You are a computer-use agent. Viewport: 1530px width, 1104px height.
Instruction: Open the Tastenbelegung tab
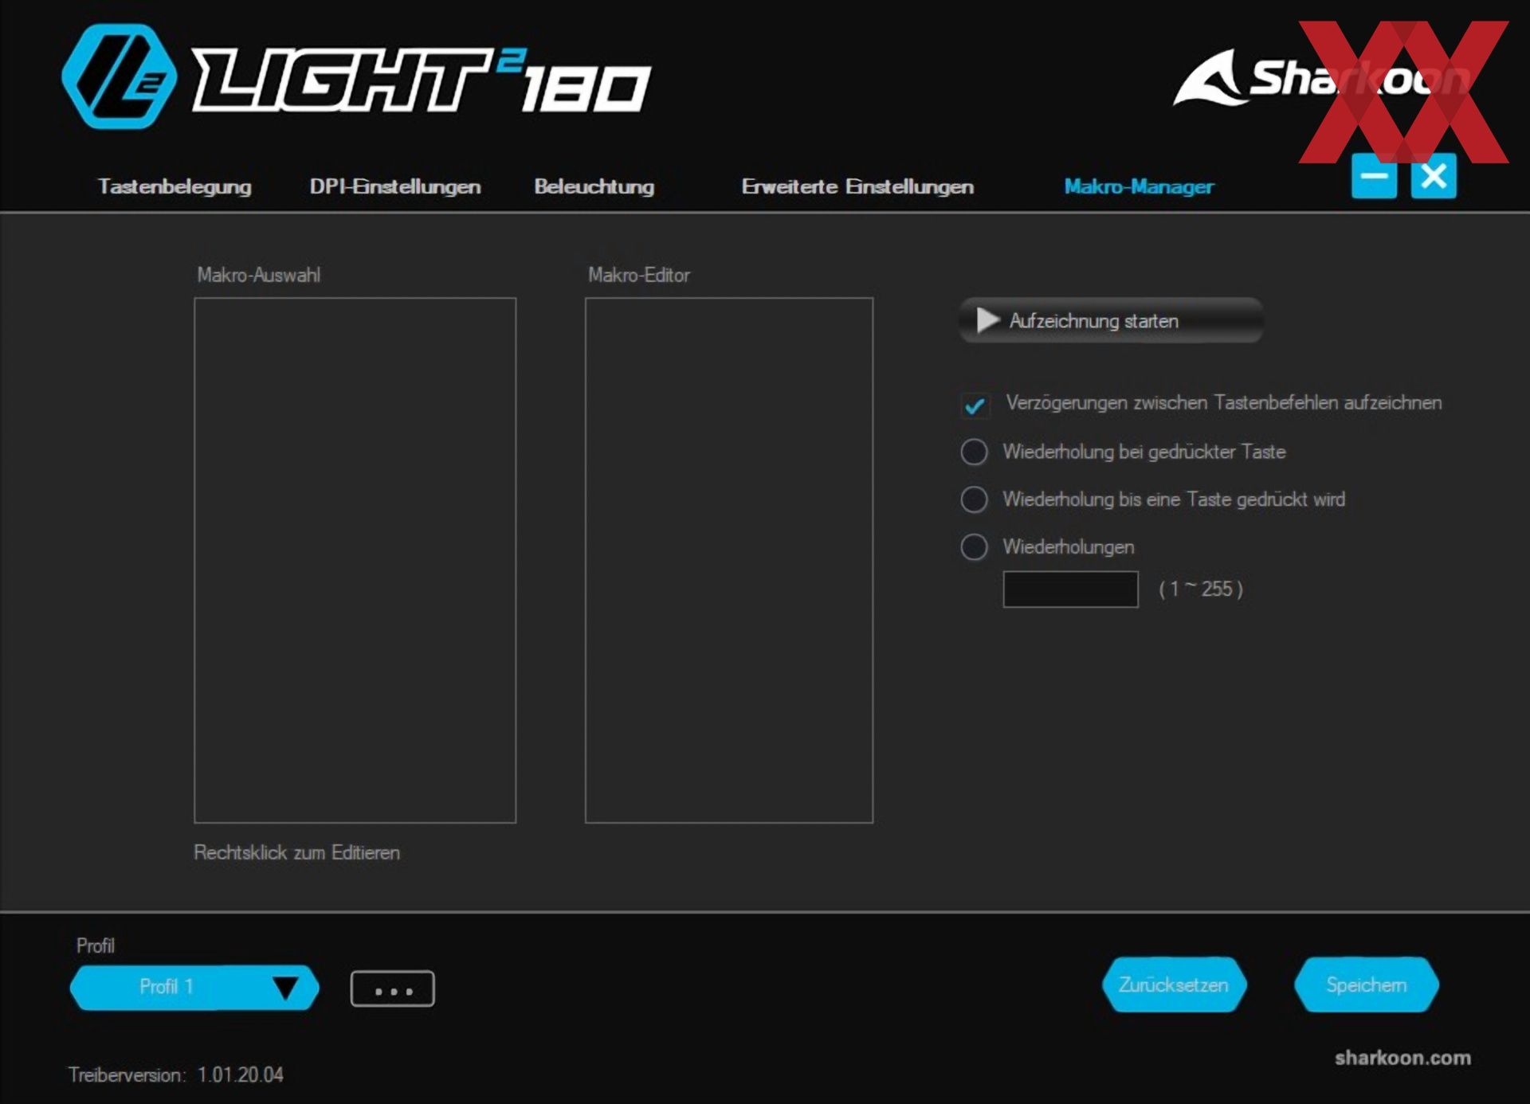(175, 186)
